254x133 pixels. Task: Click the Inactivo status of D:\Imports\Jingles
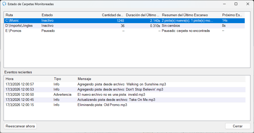[x=47, y=26]
